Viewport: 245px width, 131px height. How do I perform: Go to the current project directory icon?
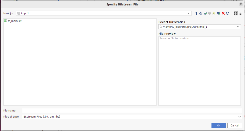pyautogui.click(x=214, y=13)
